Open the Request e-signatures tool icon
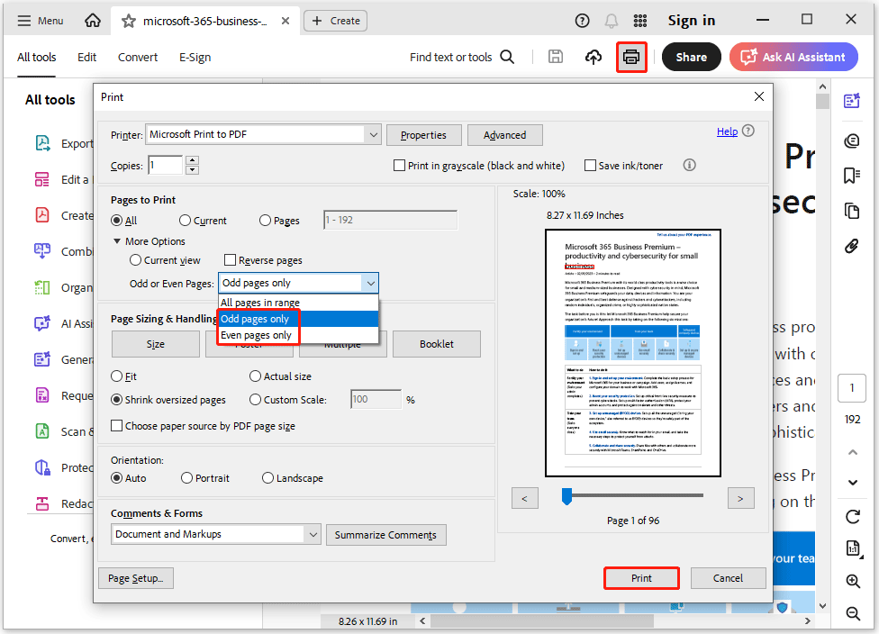Screen dimensions: 879x634 coord(42,395)
